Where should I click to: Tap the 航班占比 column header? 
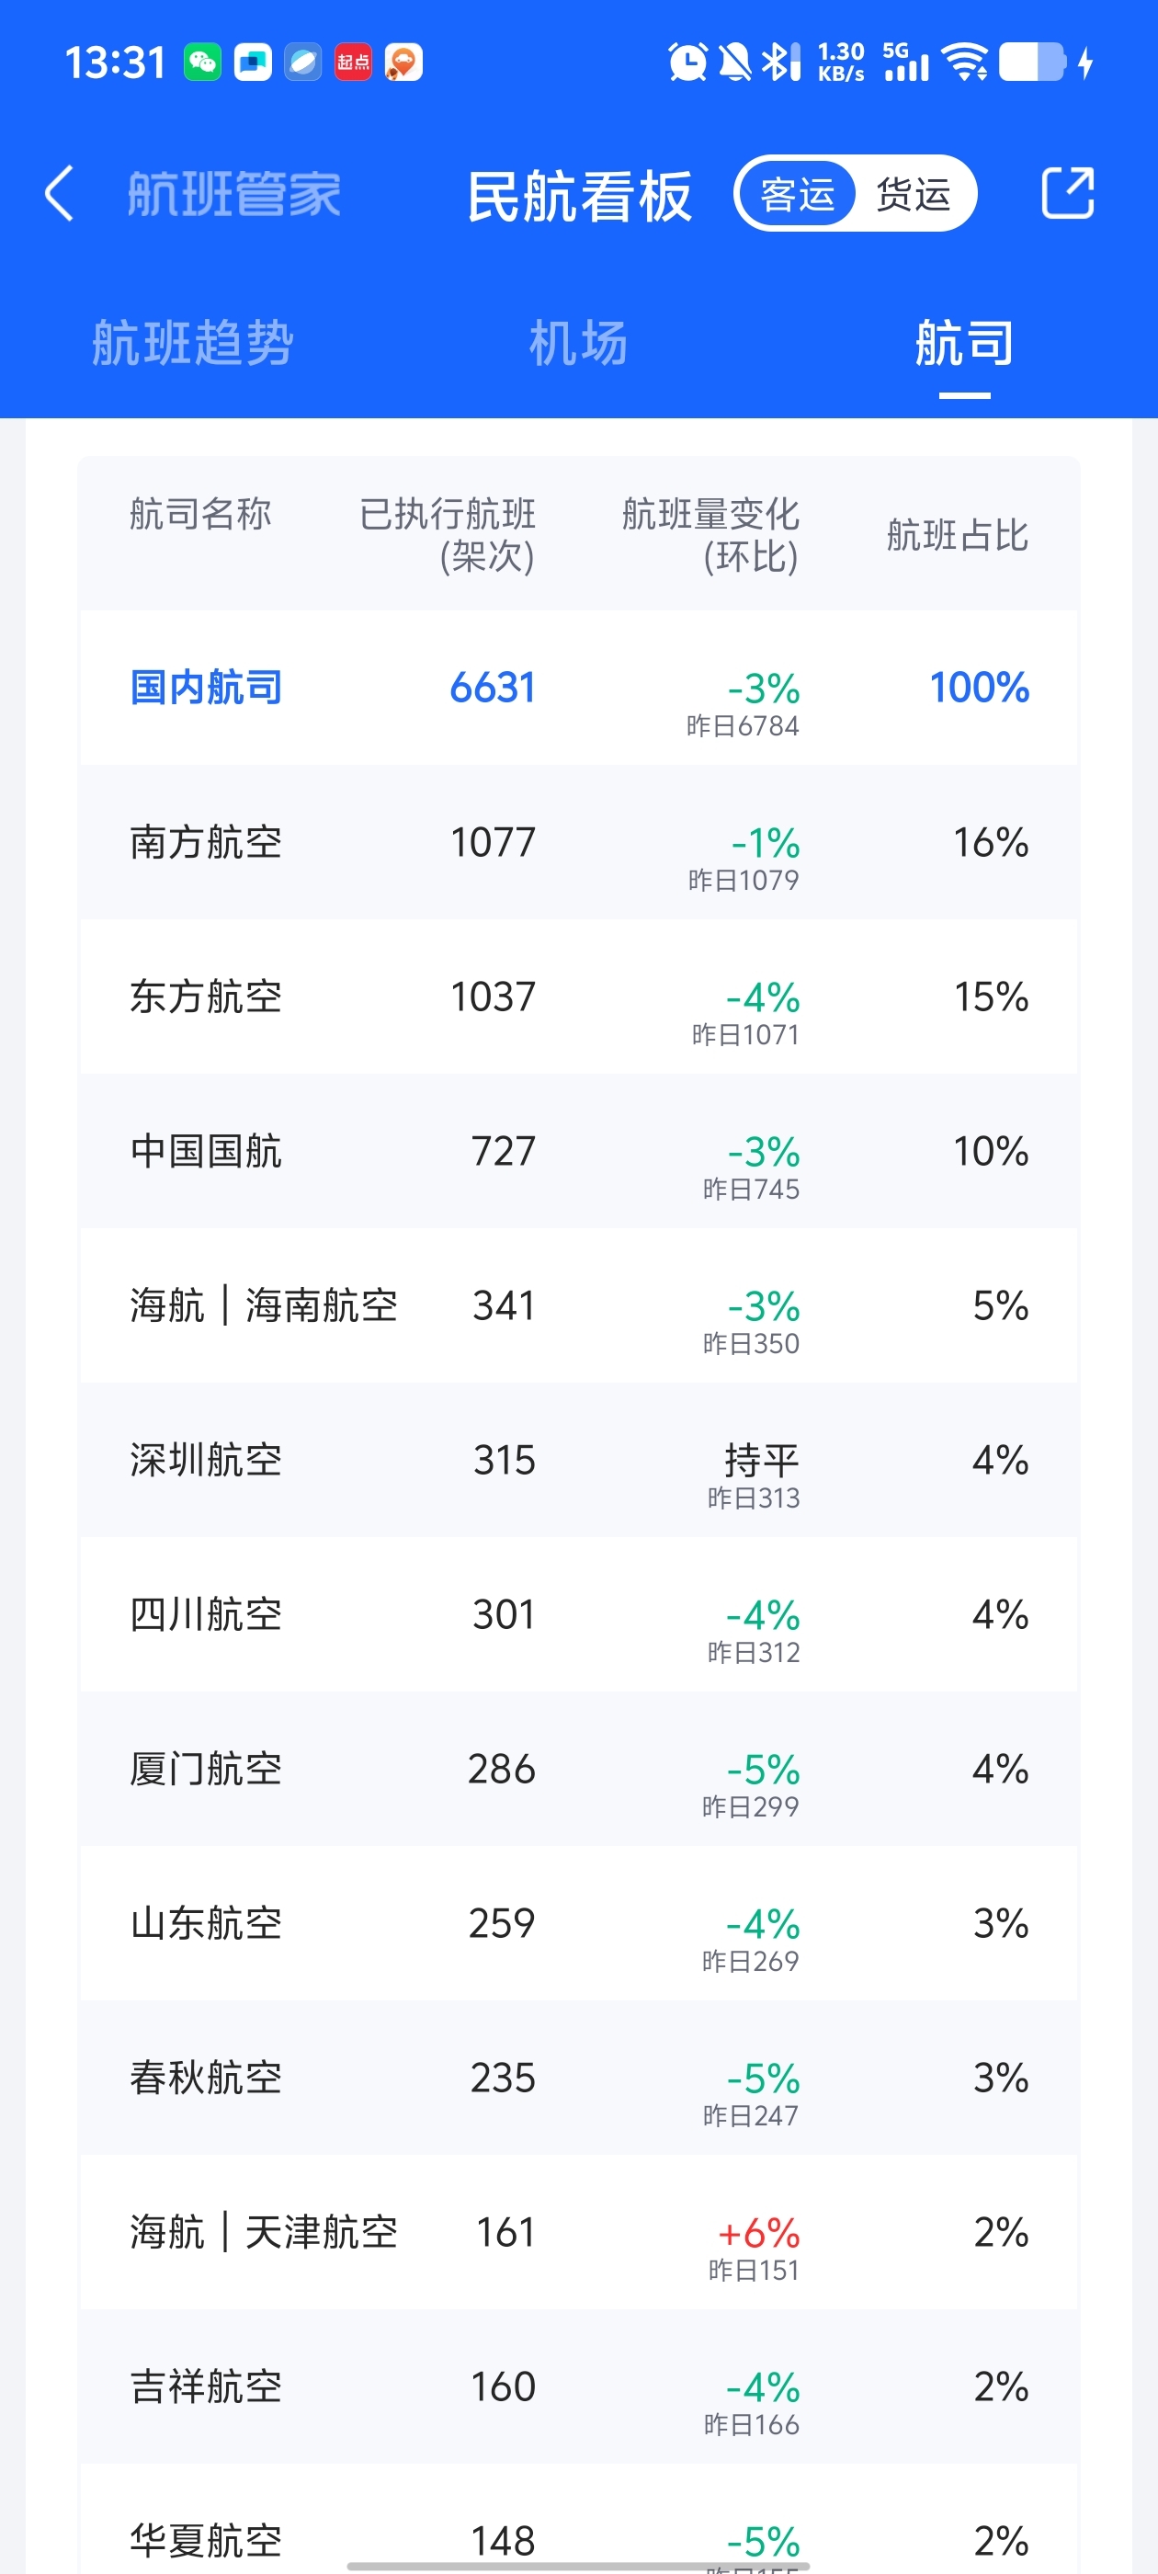click(x=957, y=535)
